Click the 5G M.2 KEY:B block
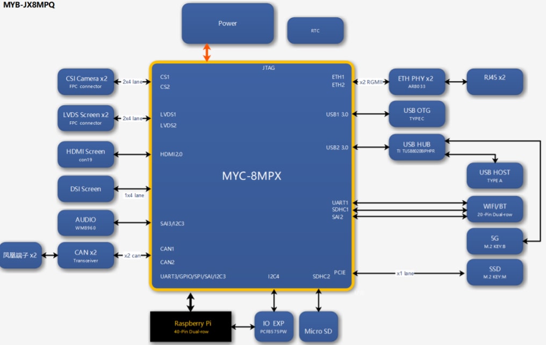The width and height of the screenshot is (546, 345). tap(494, 241)
